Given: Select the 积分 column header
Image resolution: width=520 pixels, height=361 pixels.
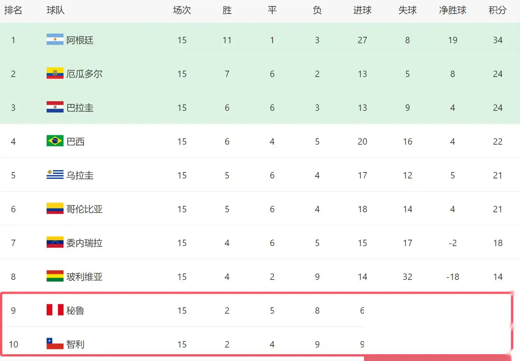Looking at the screenshot, I should point(497,10).
